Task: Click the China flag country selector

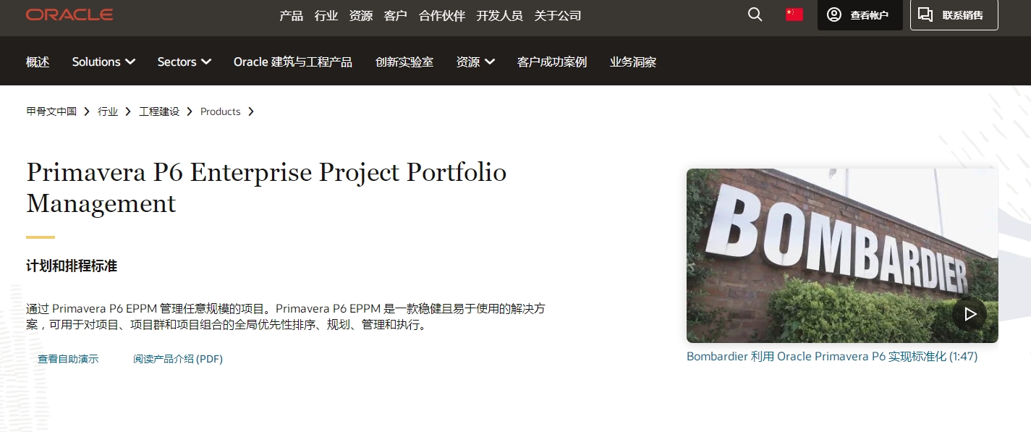Action: pos(794,15)
